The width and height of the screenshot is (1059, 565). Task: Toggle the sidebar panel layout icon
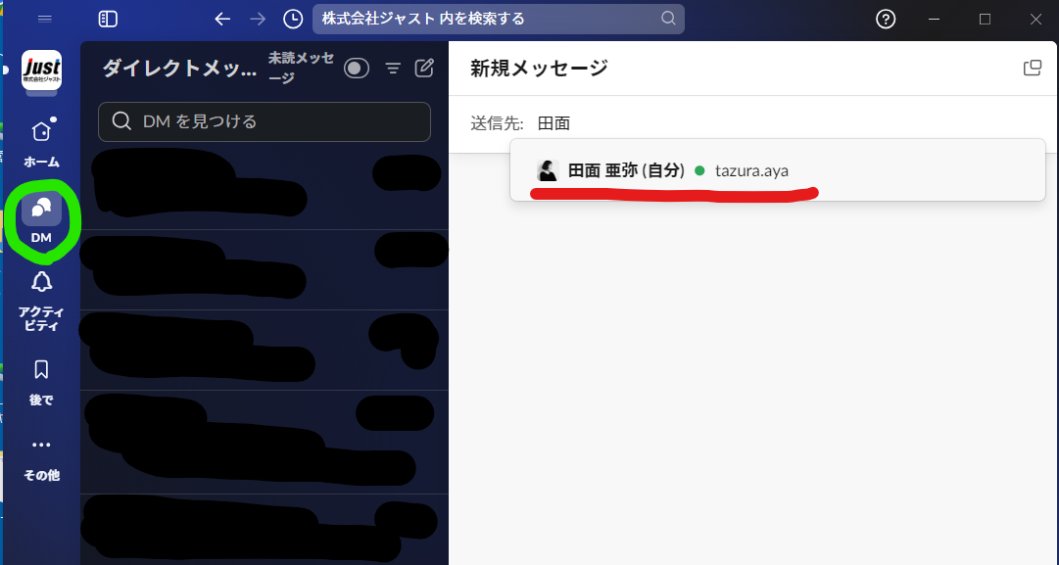pyautogui.click(x=108, y=19)
